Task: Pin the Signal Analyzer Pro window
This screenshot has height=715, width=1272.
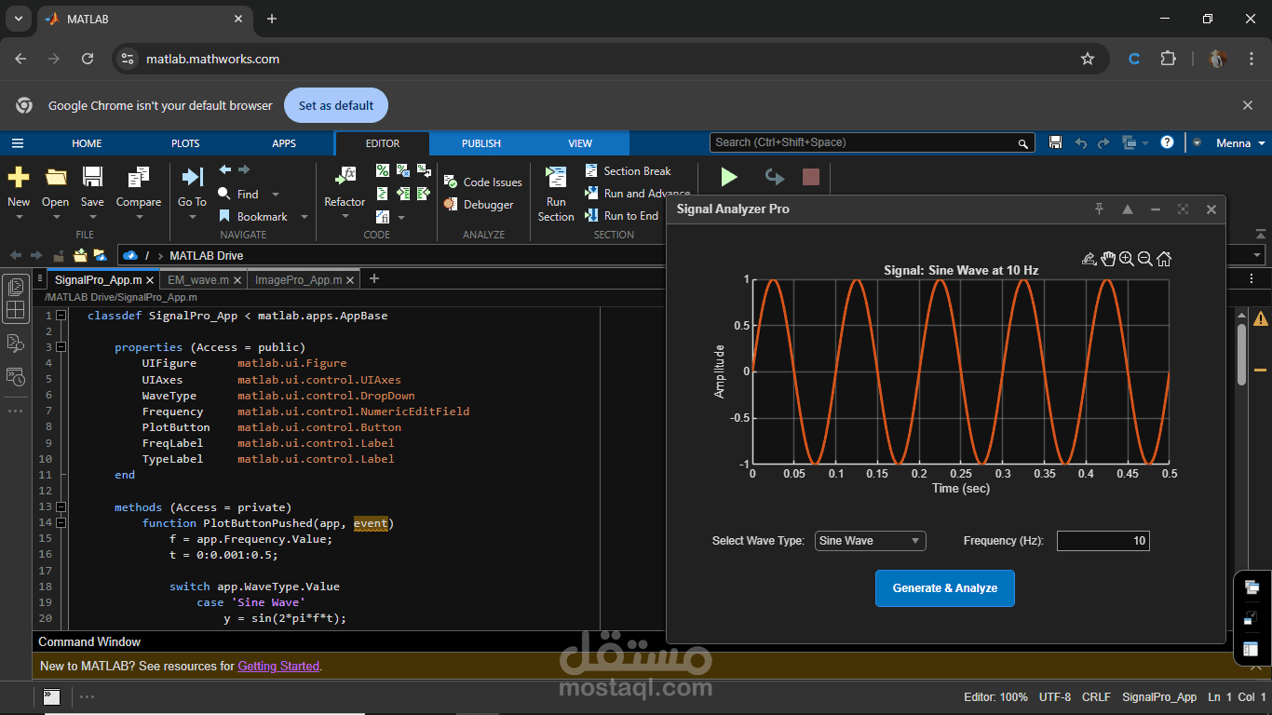Action: click(1099, 209)
